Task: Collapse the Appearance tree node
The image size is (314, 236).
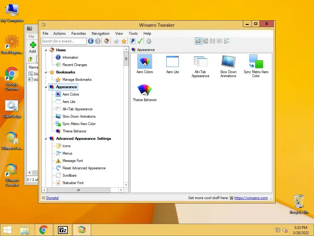Action: tap(46, 87)
